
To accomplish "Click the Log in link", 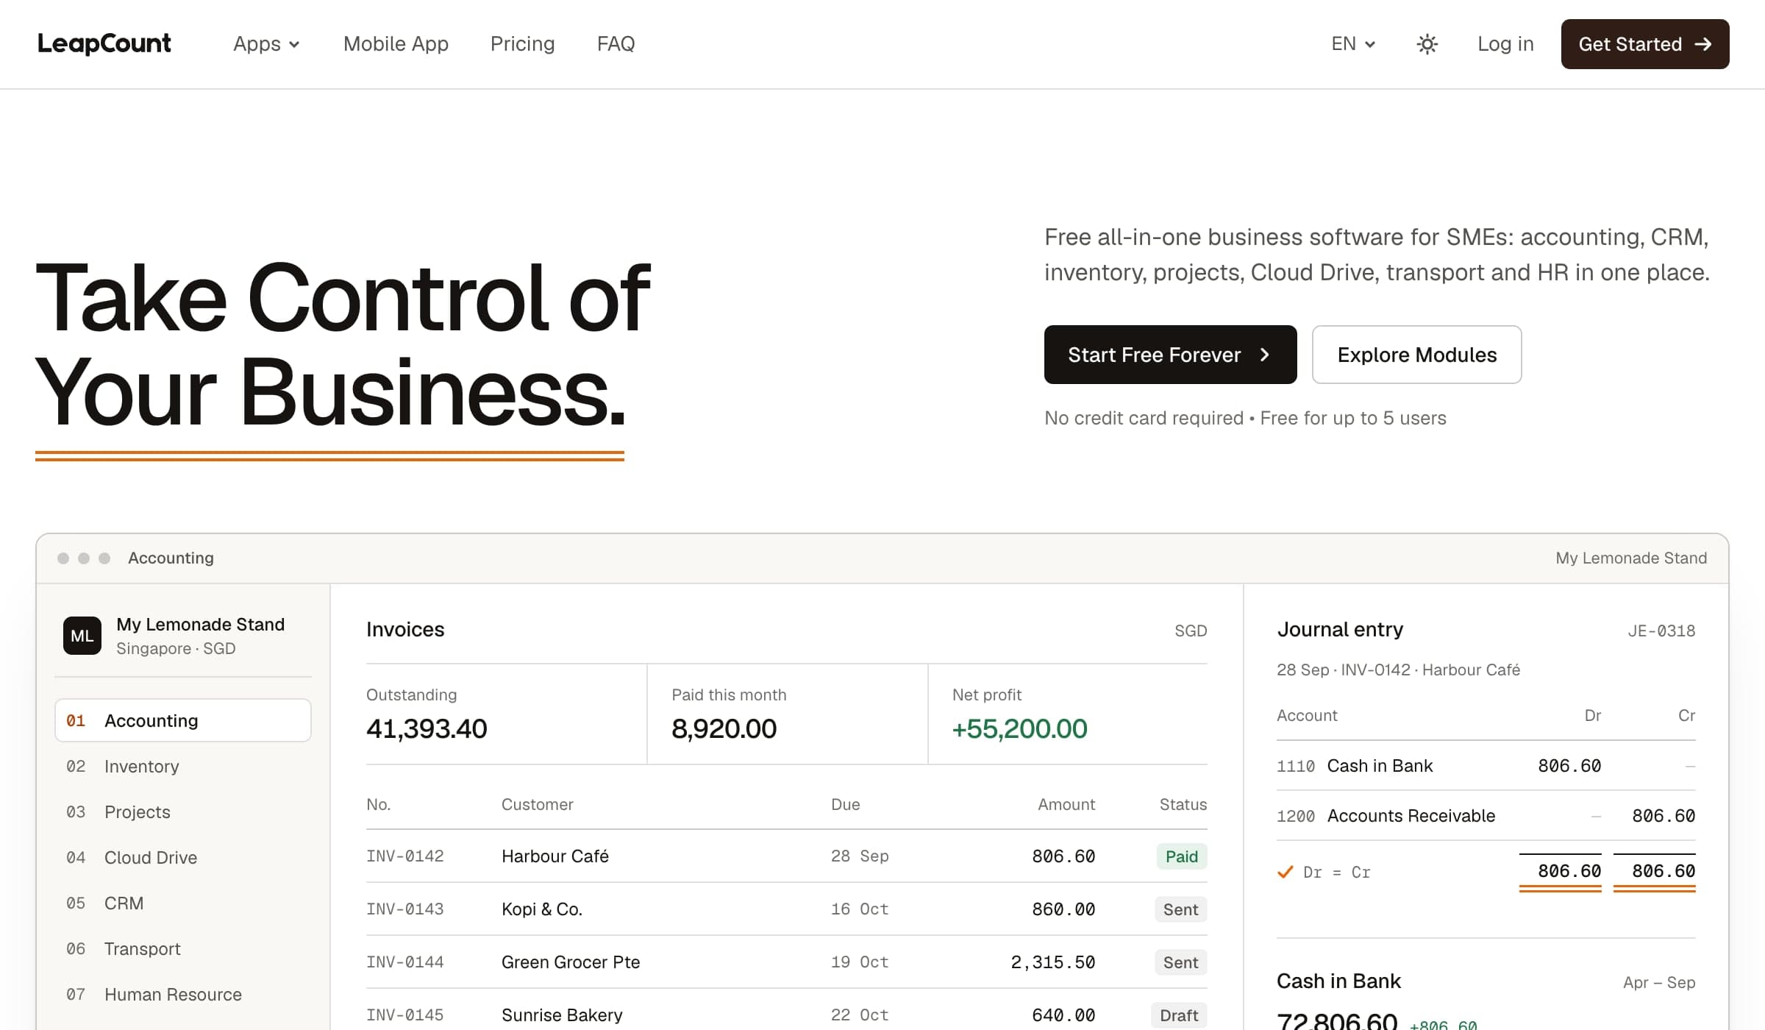I will tap(1505, 44).
